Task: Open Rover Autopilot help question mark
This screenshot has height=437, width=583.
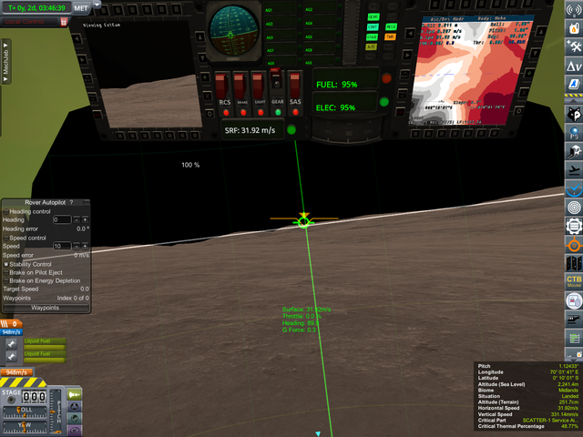Action: click(71, 202)
